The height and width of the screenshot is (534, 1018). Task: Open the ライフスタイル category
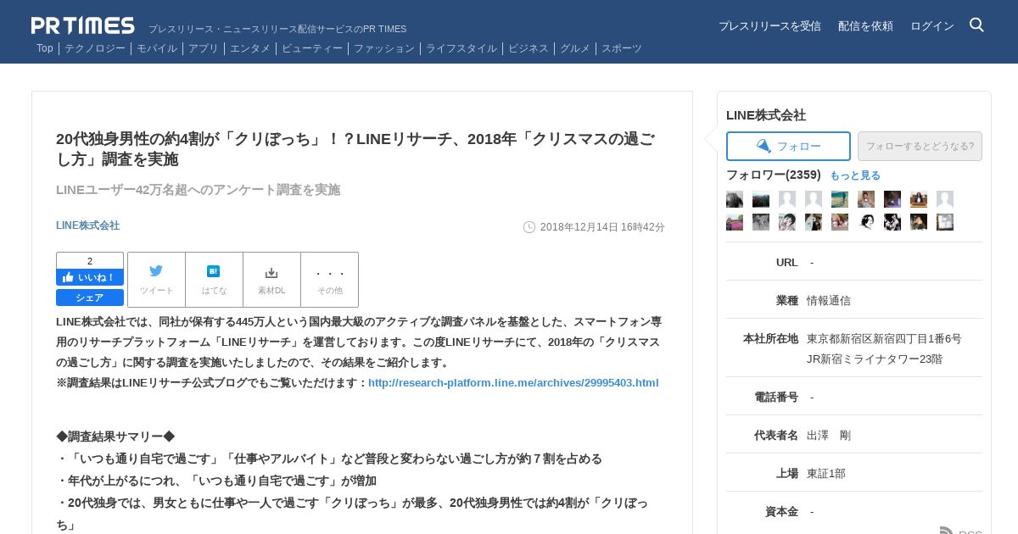coord(461,48)
